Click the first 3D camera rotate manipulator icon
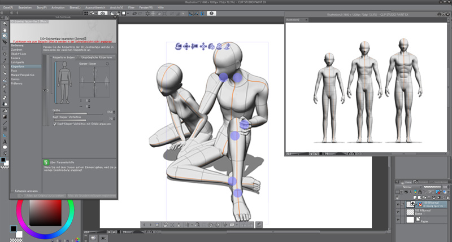 (x=179, y=46)
